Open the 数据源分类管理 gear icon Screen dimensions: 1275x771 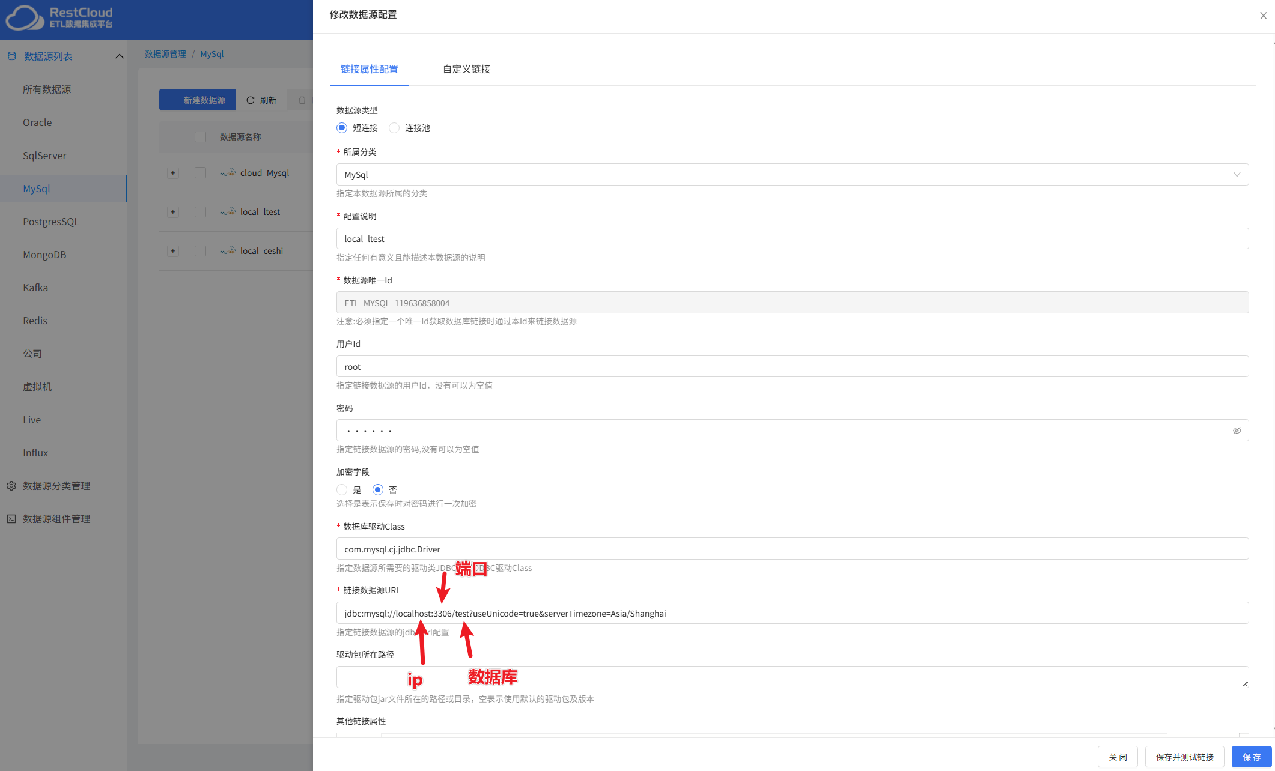[11, 485]
